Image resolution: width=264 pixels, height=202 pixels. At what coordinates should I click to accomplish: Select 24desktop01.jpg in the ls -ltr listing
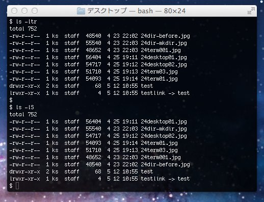[x=164, y=58]
